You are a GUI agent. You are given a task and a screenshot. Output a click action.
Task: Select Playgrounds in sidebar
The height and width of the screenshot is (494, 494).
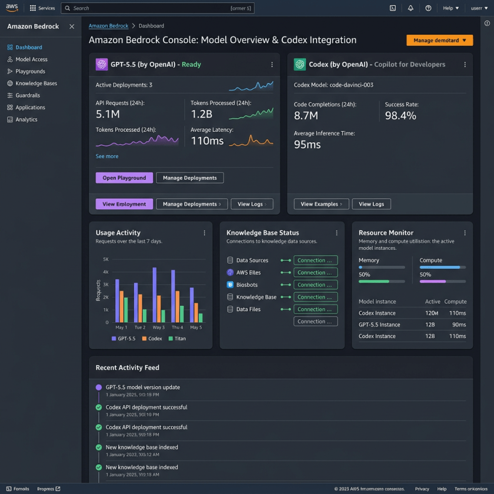click(x=30, y=71)
